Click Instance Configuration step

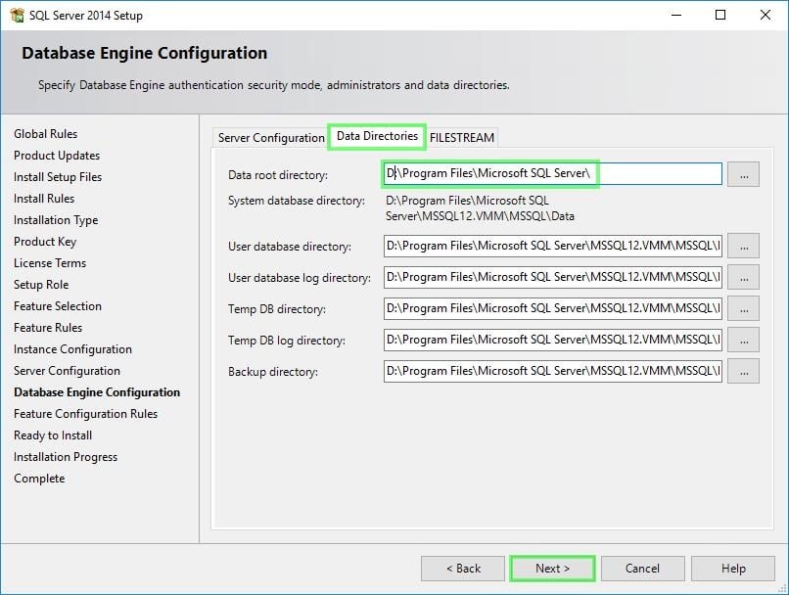point(73,349)
